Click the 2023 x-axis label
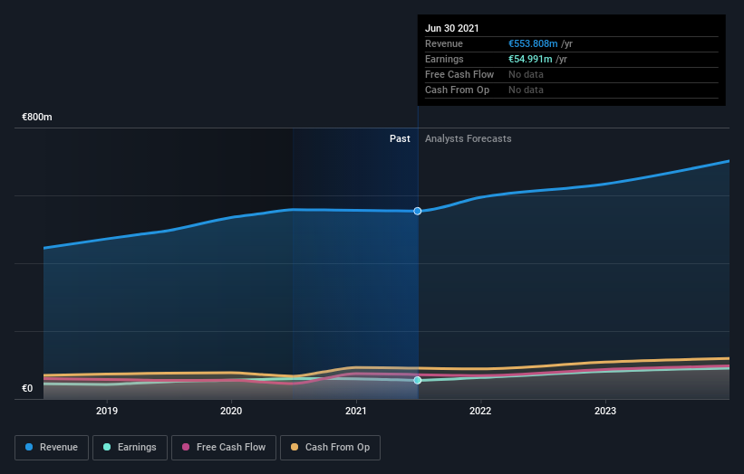This screenshot has height=474, width=744. (x=605, y=411)
